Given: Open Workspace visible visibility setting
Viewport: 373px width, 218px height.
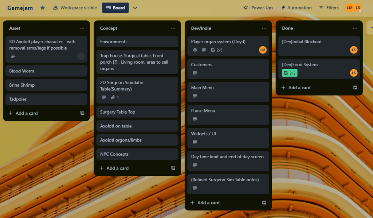Looking at the screenshot, I should 75,8.
